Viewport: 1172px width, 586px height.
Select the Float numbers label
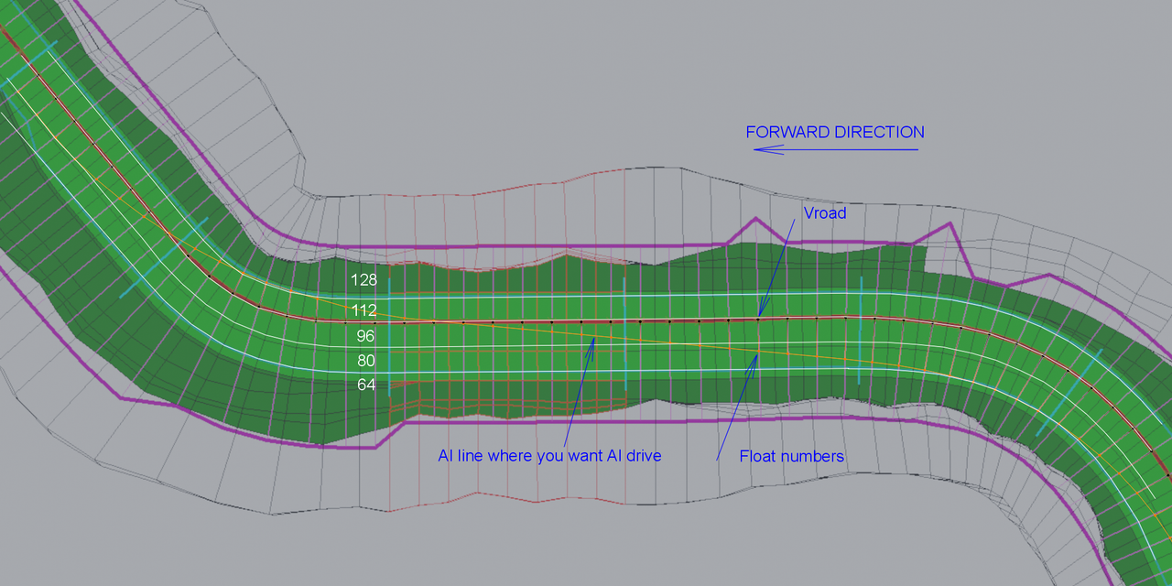792,455
